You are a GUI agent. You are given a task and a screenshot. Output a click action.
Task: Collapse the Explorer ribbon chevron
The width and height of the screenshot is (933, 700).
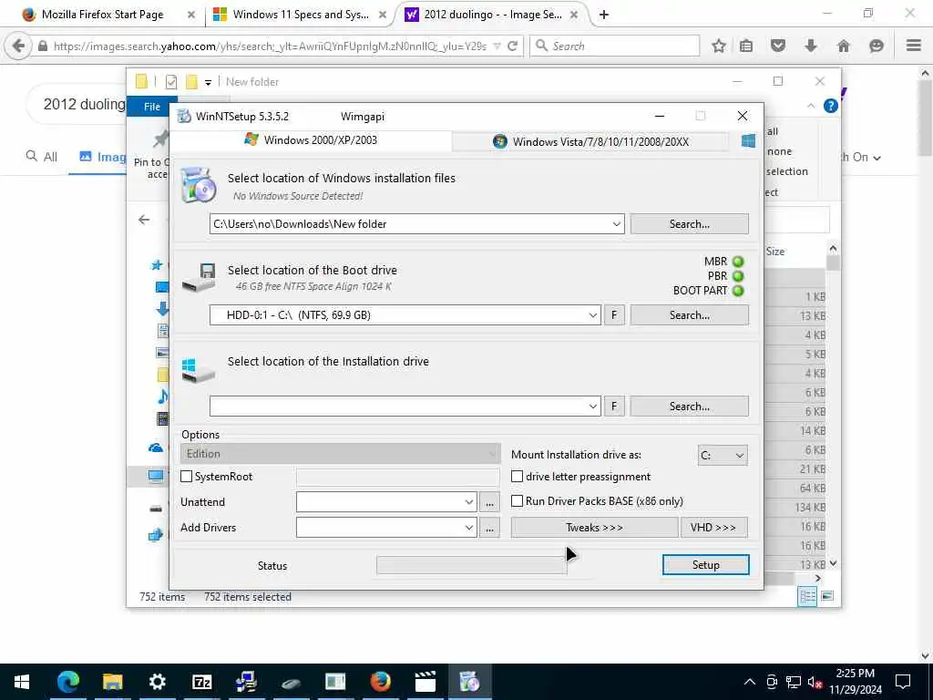coord(811,106)
